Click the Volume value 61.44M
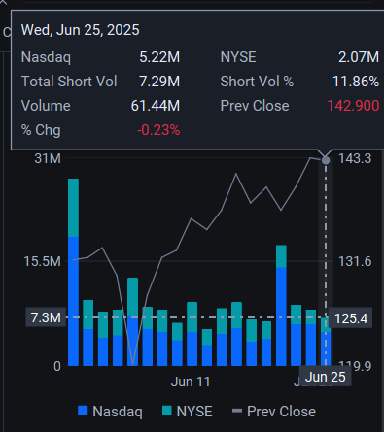Image resolution: width=384 pixels, height=432 pixels. click(x=156, y=106)
